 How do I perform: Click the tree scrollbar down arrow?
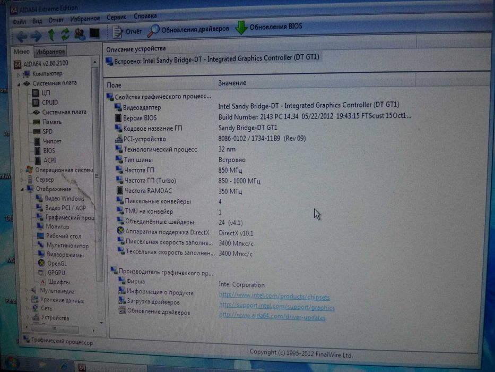coord(101,323)
